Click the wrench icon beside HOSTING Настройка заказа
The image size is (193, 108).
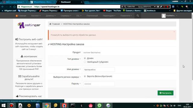point(49,44)
